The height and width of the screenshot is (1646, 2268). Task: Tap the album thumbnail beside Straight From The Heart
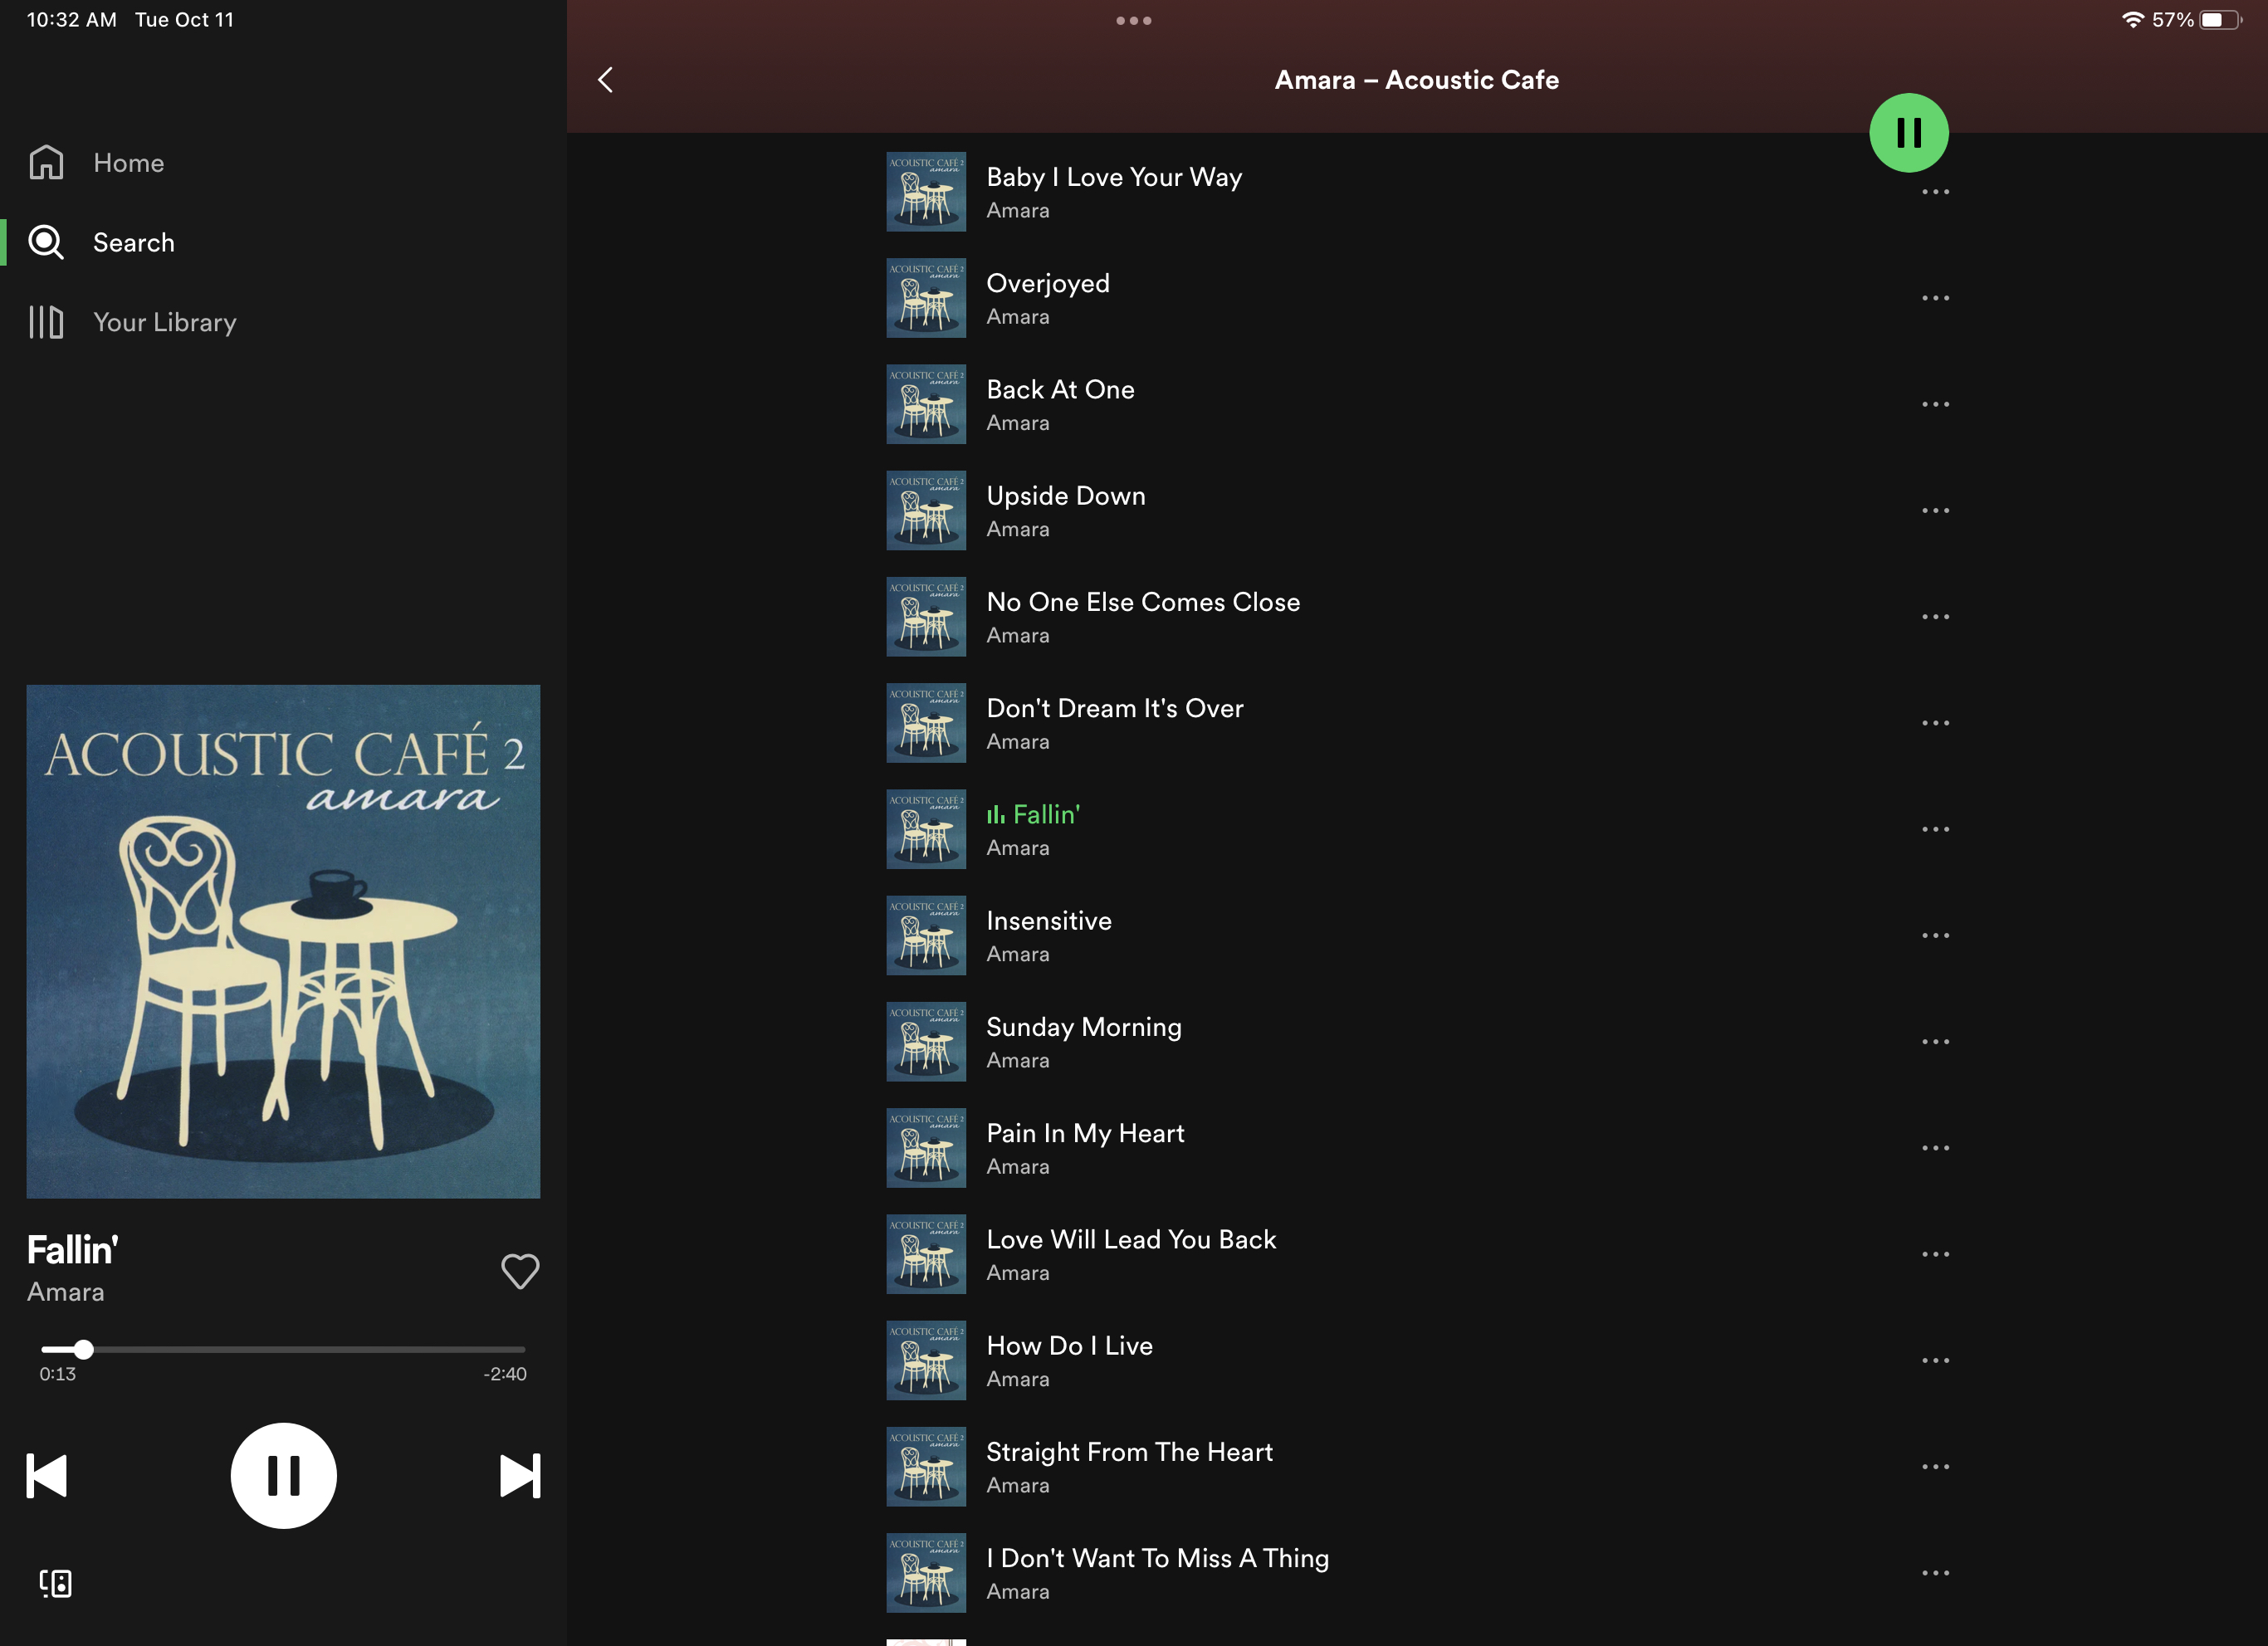(926, 1467)
